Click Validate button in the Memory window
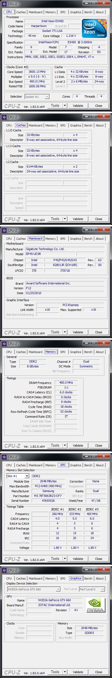Screen dimensions: 112x678 tap(78, 446)
